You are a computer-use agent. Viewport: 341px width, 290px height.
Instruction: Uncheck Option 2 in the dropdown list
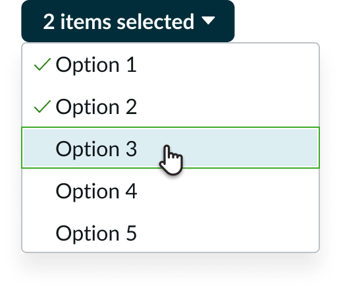point(170,107)
